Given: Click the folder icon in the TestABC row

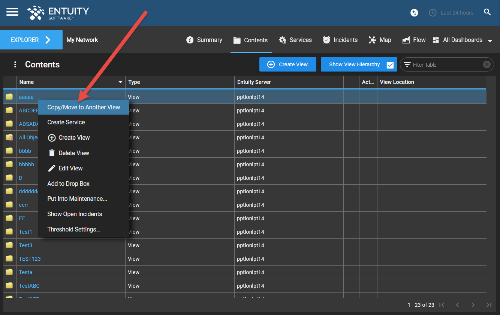Looking at the screenshot, I should (x=9, y=286).
